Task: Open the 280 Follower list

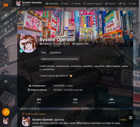Action: (x=111, y=101)
